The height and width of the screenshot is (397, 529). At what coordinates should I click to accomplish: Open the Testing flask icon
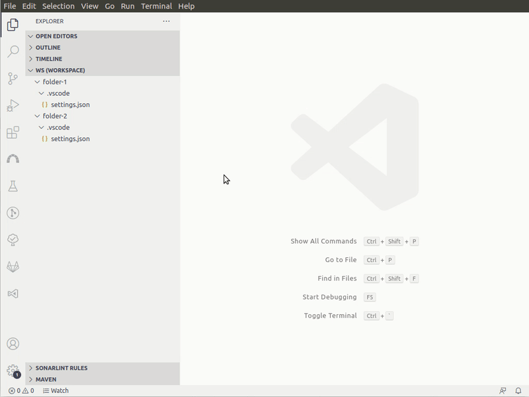pos(13,186)
